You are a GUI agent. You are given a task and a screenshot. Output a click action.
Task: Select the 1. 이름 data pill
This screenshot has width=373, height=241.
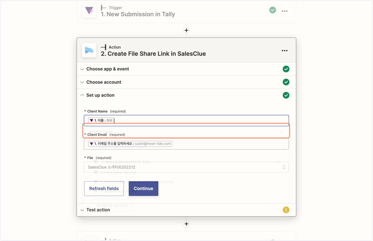point(101,120)
